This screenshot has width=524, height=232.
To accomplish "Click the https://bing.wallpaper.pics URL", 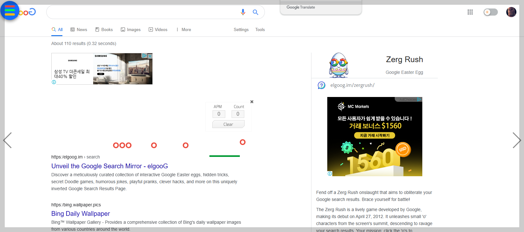I will coord(76,205).
